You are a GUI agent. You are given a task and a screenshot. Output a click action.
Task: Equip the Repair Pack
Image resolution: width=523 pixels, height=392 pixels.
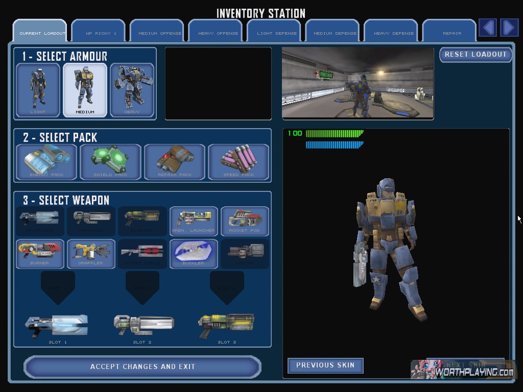pos(174,162)
